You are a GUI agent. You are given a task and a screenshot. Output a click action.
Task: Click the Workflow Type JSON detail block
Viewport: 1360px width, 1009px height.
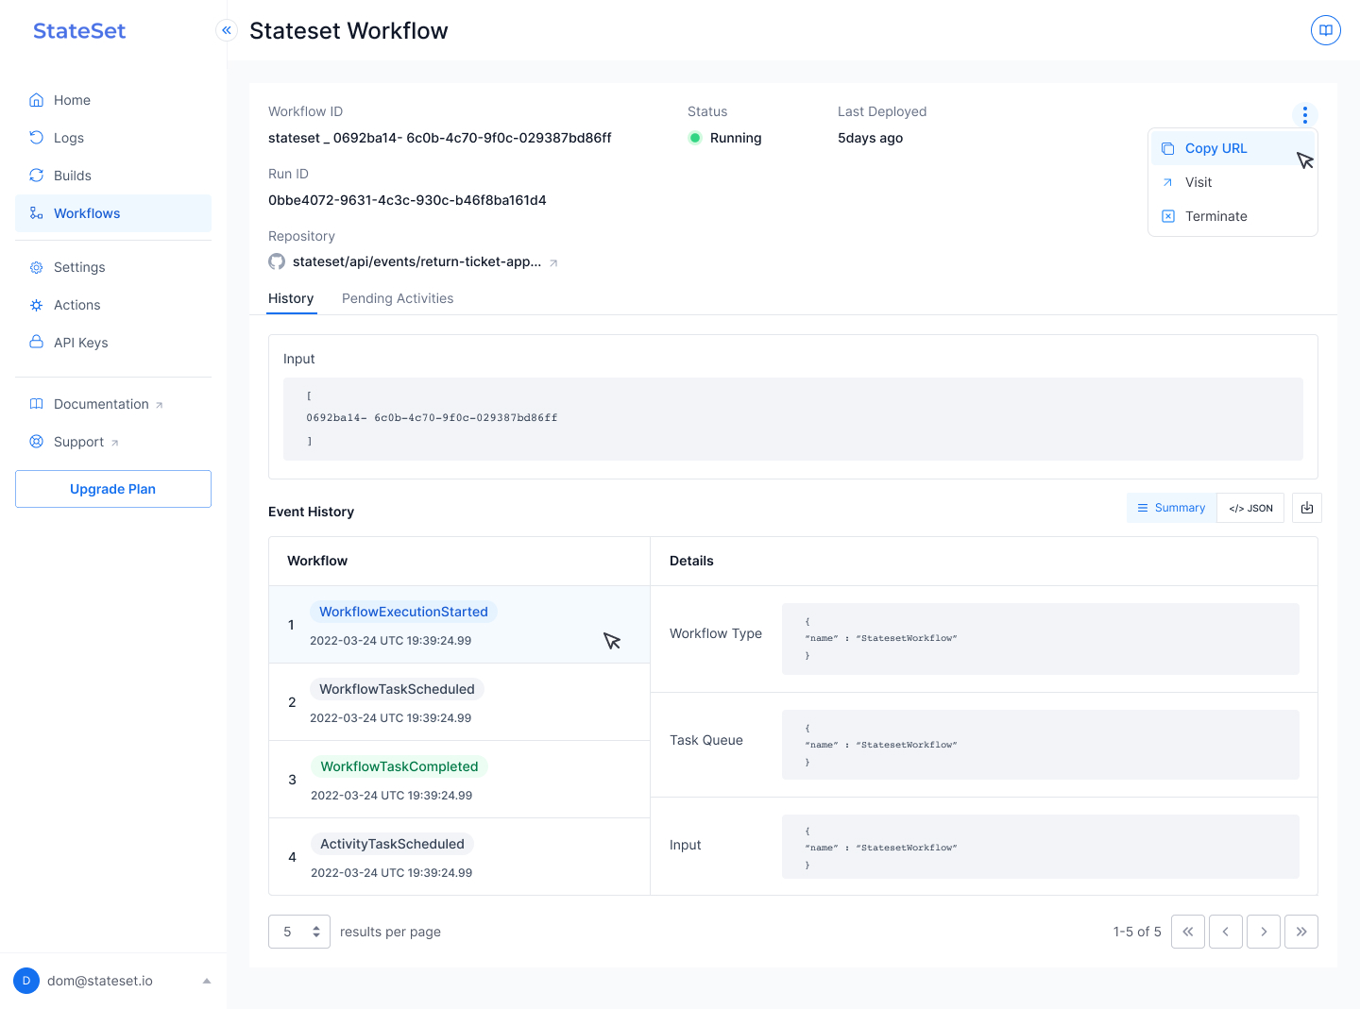(x=1041, y=639)
